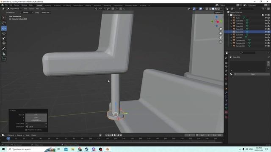Collapse the Move operator panel
Viewport: 271px width, 152px height.
(10, 111)
